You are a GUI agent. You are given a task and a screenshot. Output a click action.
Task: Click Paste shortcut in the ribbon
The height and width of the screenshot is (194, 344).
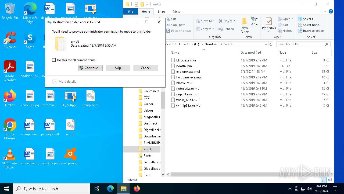(178, 31)
